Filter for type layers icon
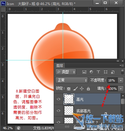 [x=98, y=72]
